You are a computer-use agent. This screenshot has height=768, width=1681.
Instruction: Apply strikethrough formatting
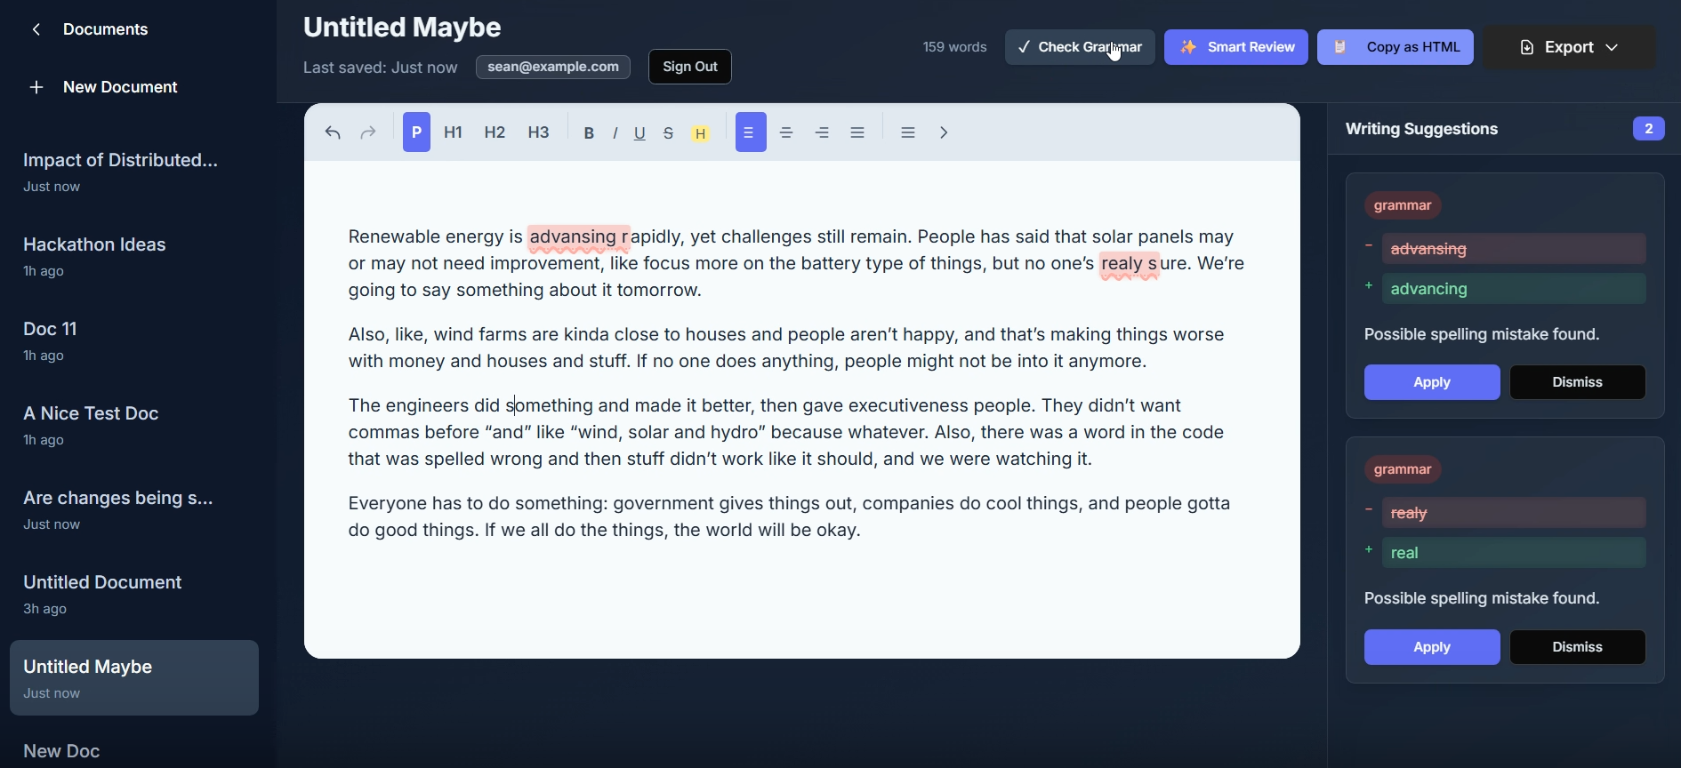pos(669,133)
